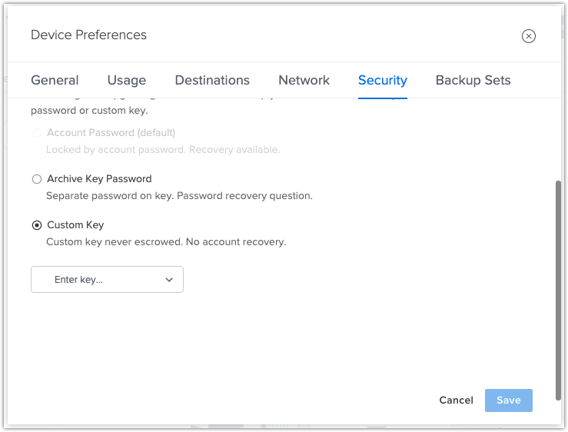Open the General tab

point(55,80)
